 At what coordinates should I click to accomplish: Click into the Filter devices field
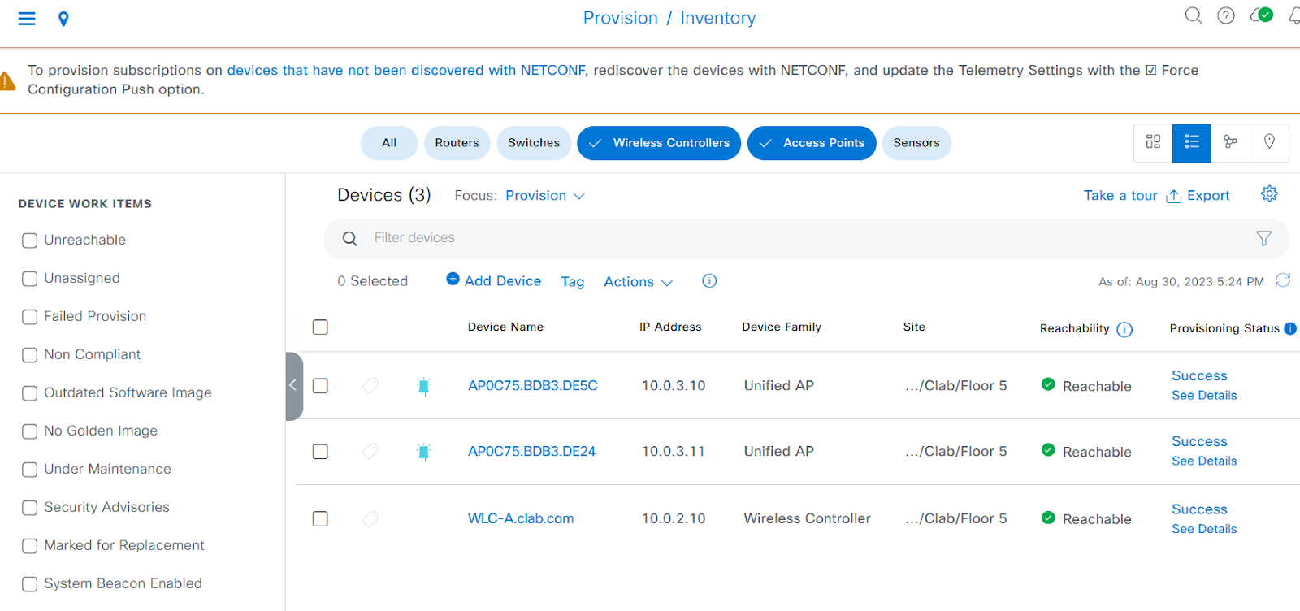(807, 238)
